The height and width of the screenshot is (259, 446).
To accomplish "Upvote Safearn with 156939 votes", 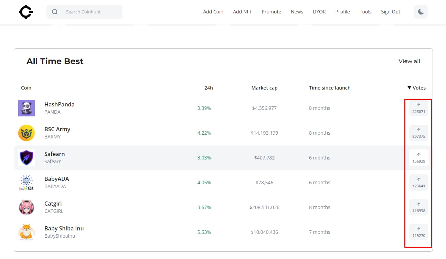I will [x=418, y=158].
